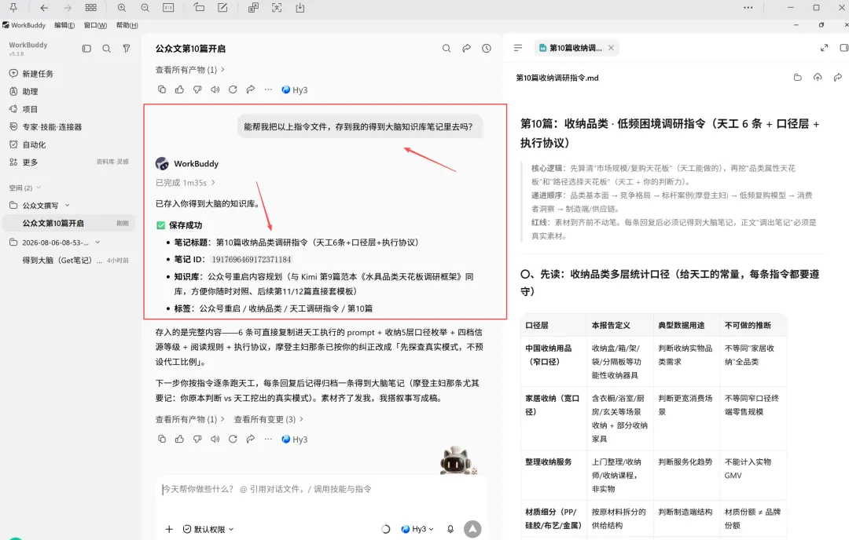Search within the 公众文第10篇开启 conversation

447,48
